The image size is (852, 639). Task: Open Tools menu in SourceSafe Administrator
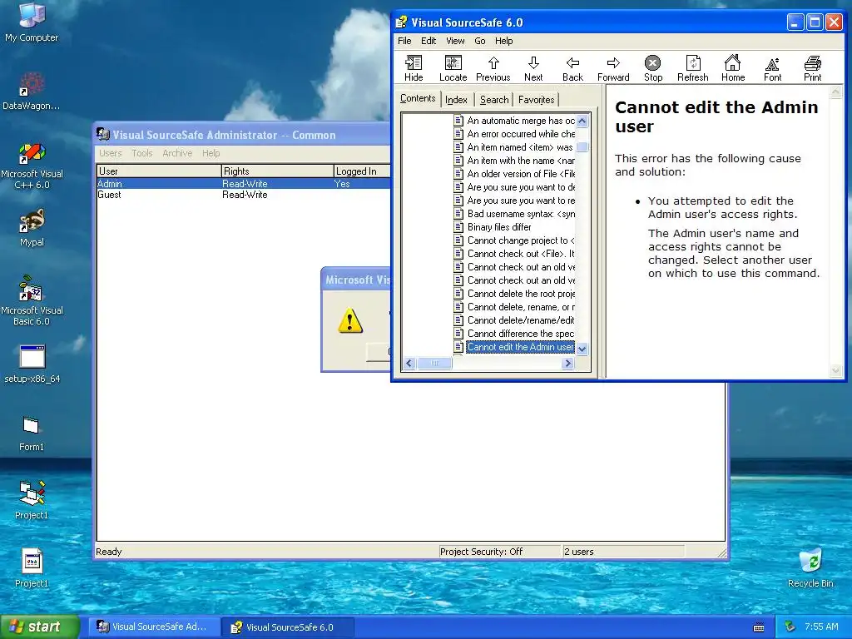[x=141, y=153]
